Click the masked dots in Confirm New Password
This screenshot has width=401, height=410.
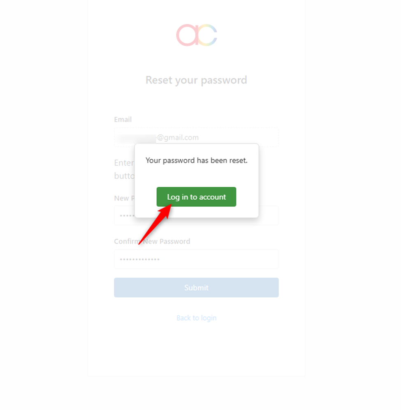click(139, 259)
